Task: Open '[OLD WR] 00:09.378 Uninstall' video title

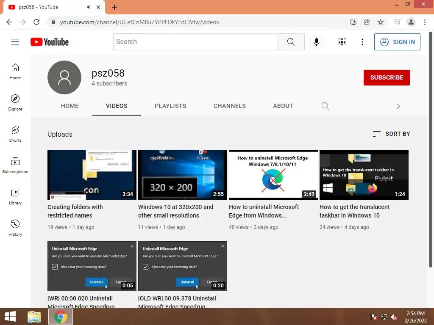Action: (177, 302)
